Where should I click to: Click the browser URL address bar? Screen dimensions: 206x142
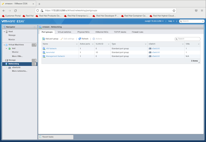tap(106, 11)
